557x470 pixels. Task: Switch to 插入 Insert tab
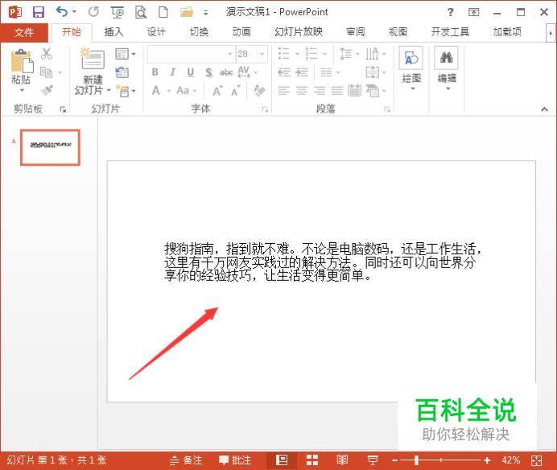[113, 32]
